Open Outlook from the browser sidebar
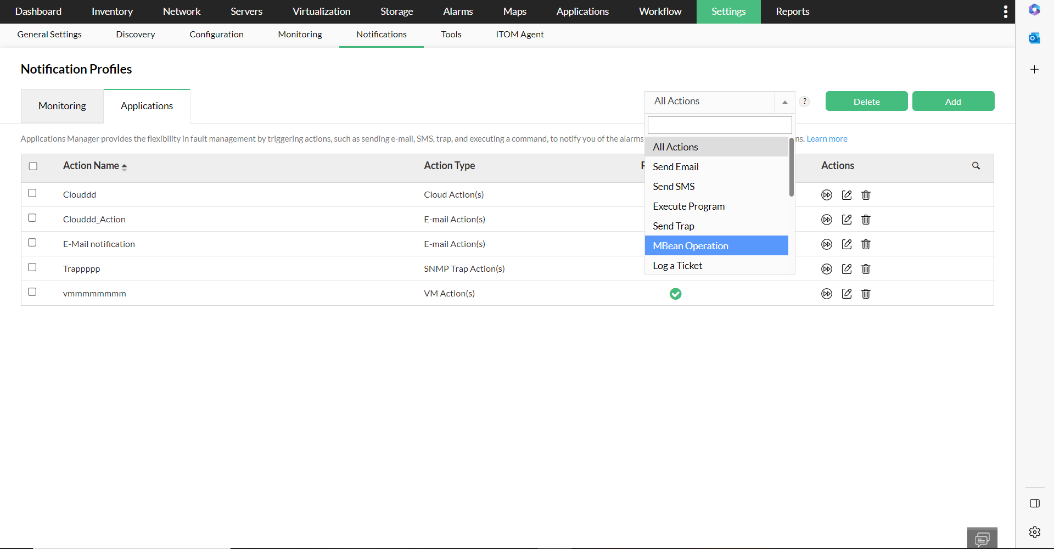Viewport: 1054px width, 549px height. point(1035,38)
